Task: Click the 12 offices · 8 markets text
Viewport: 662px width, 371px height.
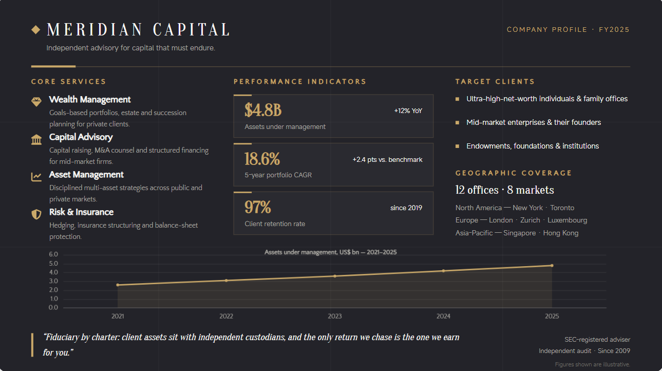Action: click(505, 190)
